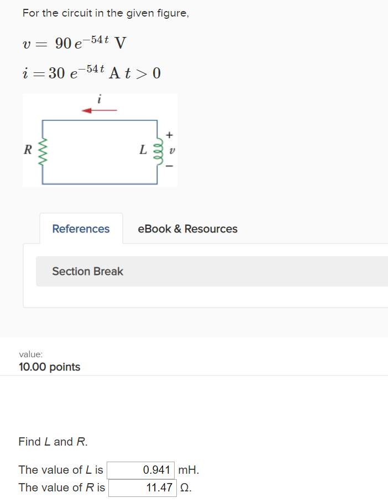388x503 pixels.
Task: Select the Section Break bar
Action: (x=212, y=272)
